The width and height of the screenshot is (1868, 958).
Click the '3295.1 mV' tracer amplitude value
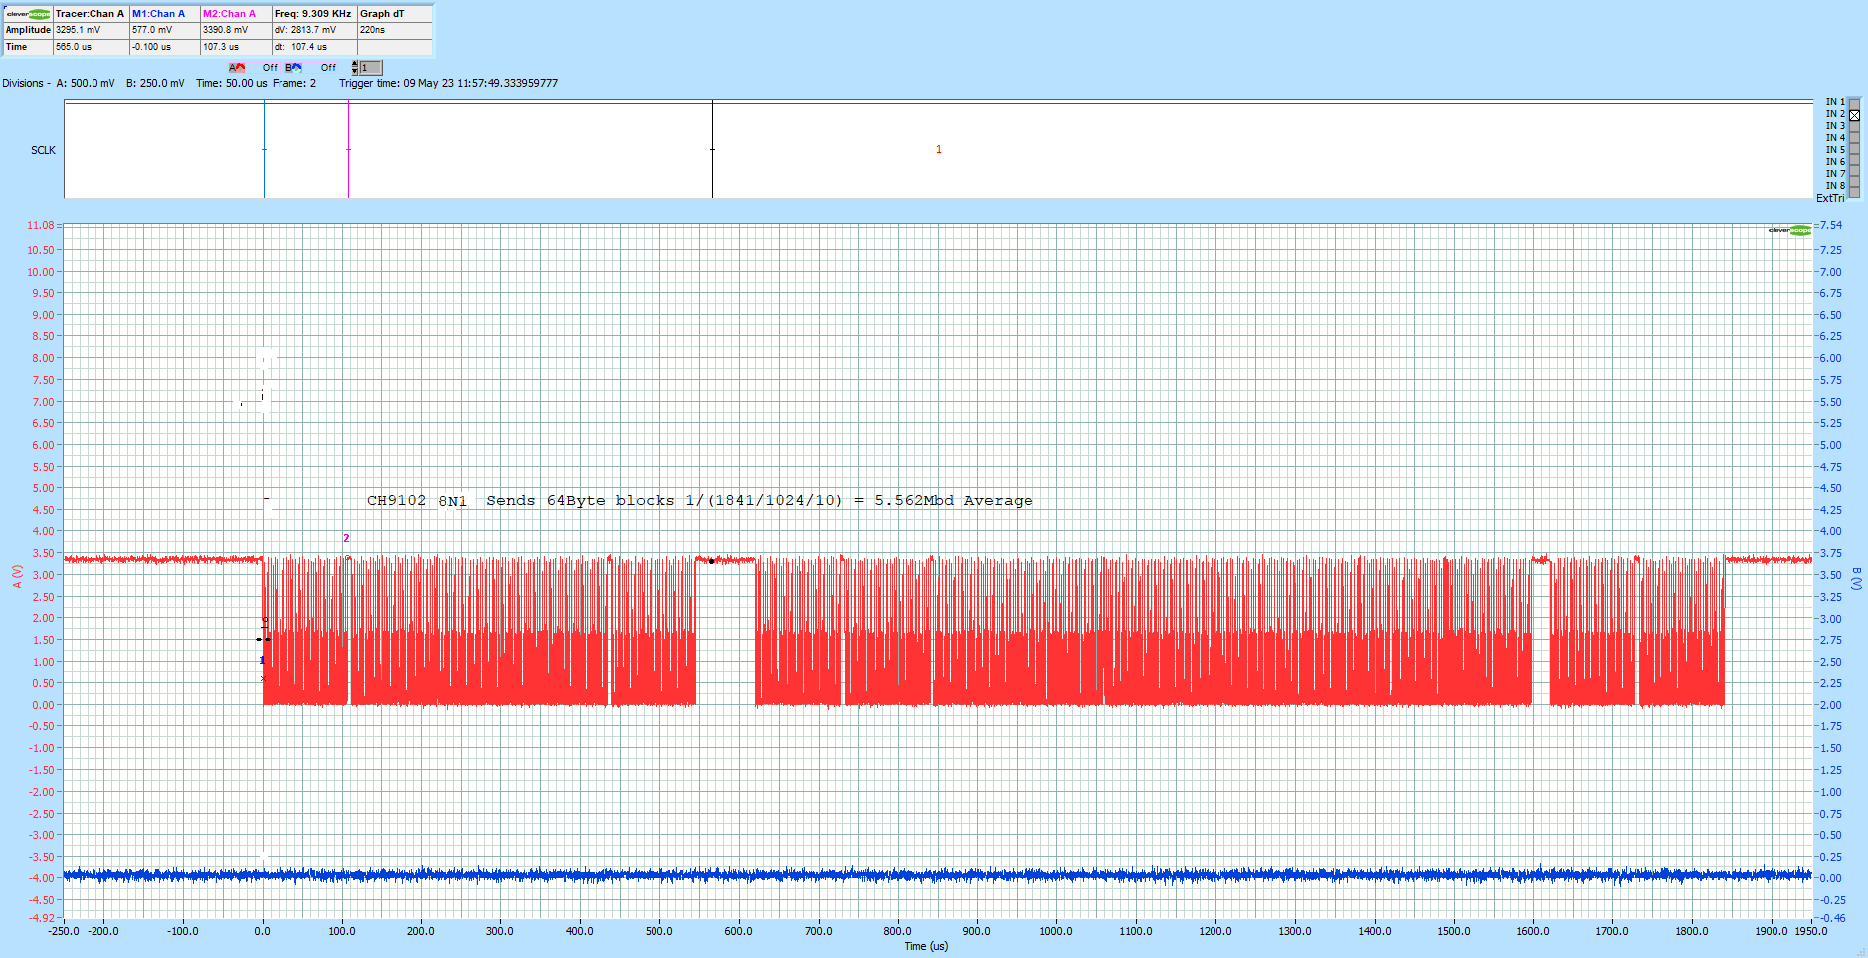pos(91,30)
